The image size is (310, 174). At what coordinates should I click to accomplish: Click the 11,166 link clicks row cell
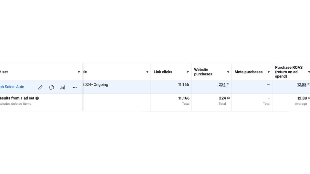pyautogui.click(x=183, y=85)
